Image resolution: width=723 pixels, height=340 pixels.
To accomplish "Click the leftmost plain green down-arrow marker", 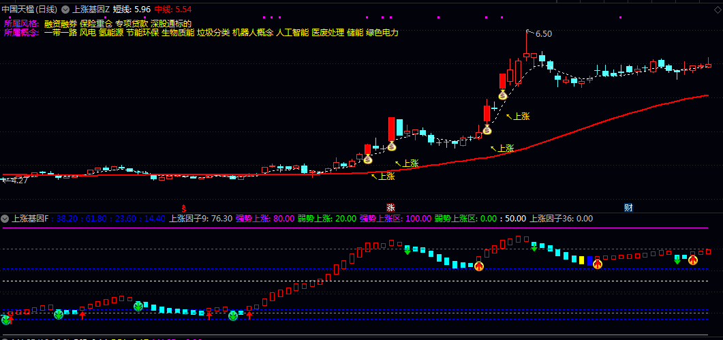I will click(407, 251).
